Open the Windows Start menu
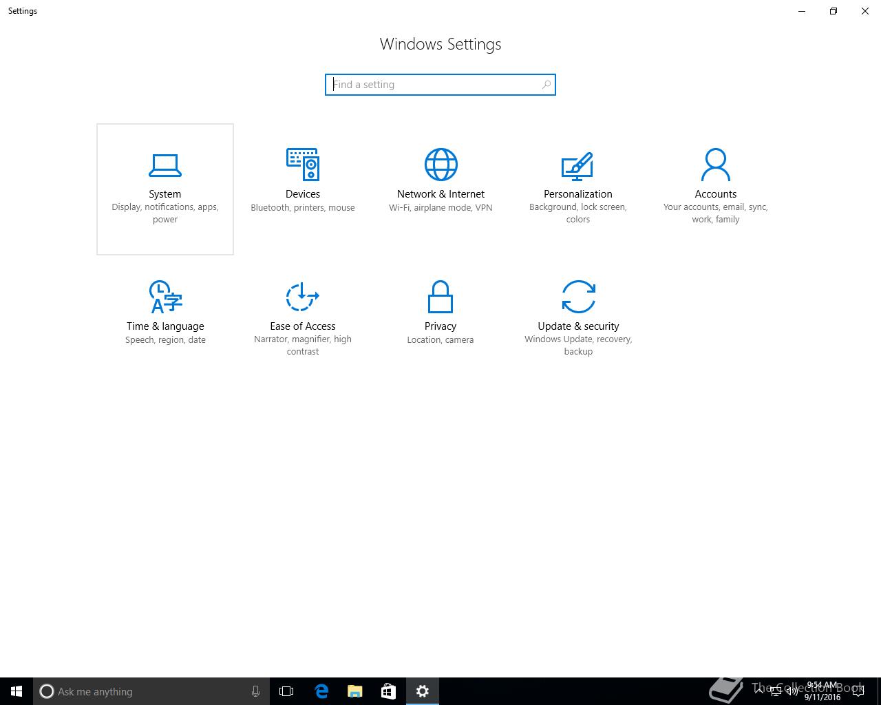Image resolution: width=881 pixels, height=705 pixels. click(x=17, y=691)
